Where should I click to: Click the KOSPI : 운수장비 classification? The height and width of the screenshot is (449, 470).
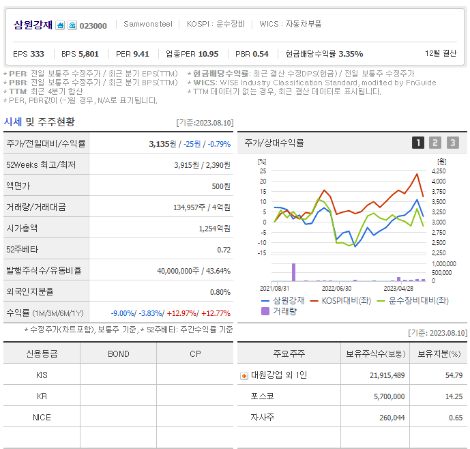click(216, 24)
